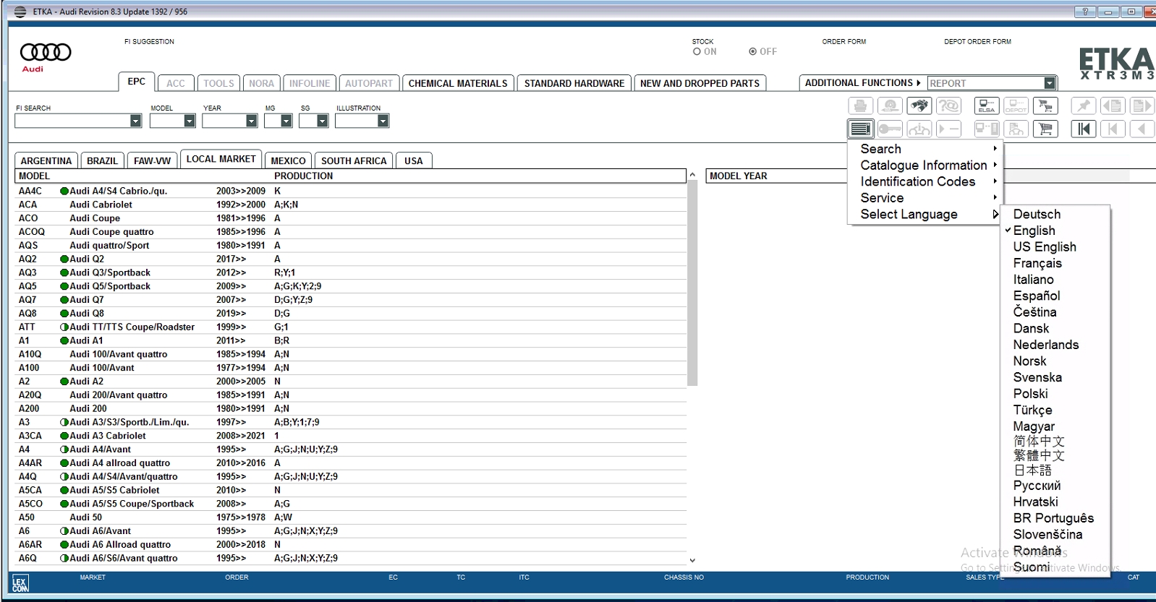Click the model list vertical scrollbar
Image resolution: width=1156 pixels, height=602 pixels.
click(x=692, y=283)
